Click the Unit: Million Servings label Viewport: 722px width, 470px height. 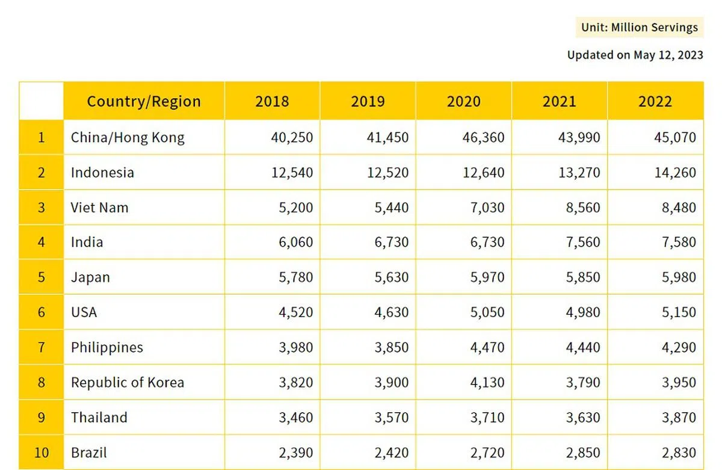[x=639, y=28]
